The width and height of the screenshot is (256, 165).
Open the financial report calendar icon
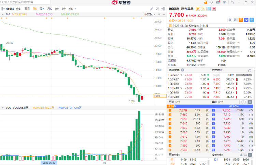coord(170,26)
